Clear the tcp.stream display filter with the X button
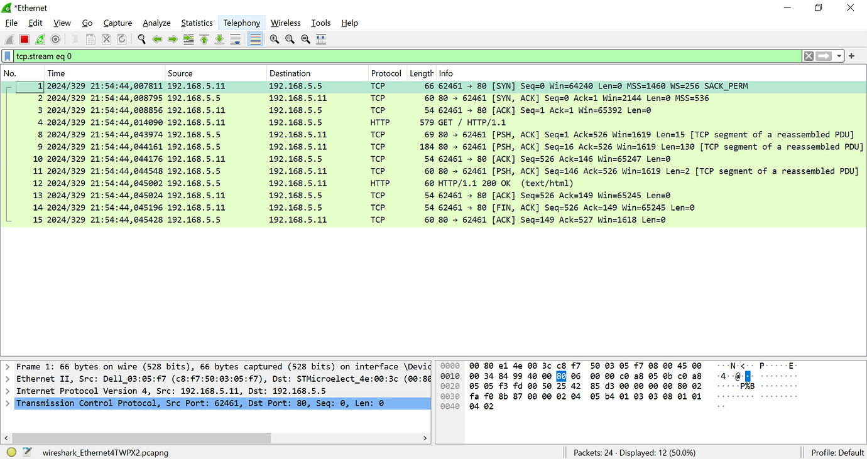Image resolution: width=867 pixels, height=459 pixels. coord(808,56)
